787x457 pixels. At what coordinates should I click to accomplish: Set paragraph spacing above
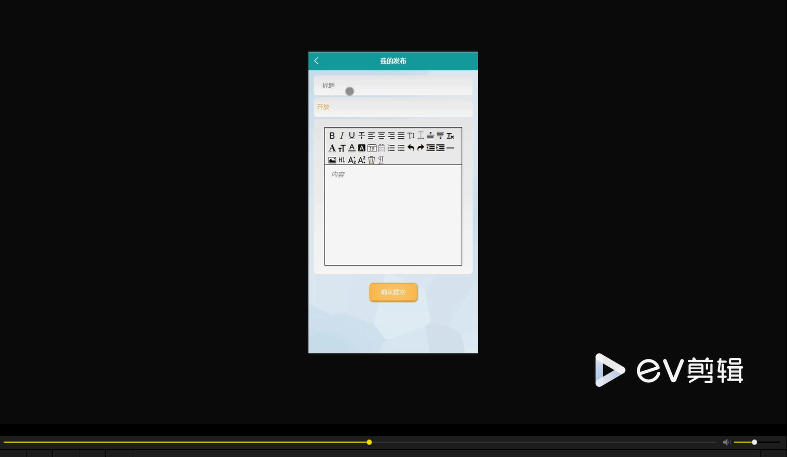[x=431, y=136]
